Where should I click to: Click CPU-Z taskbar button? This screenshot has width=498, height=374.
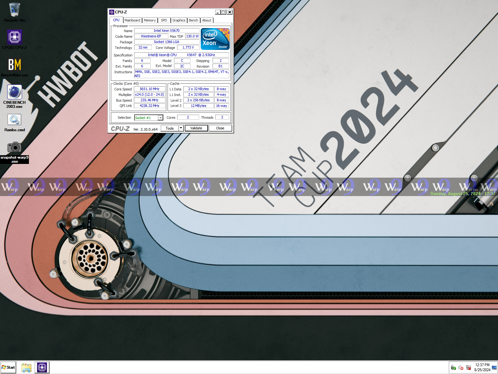pos(42,367)
